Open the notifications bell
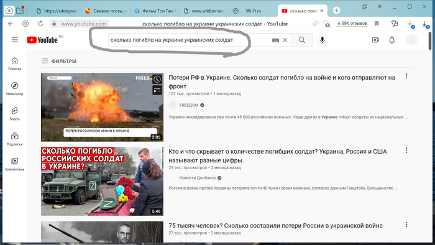 (x=391, y=40)
